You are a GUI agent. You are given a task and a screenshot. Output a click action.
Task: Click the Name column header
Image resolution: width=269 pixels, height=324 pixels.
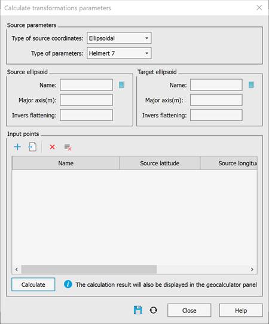(x=66, y=163)
